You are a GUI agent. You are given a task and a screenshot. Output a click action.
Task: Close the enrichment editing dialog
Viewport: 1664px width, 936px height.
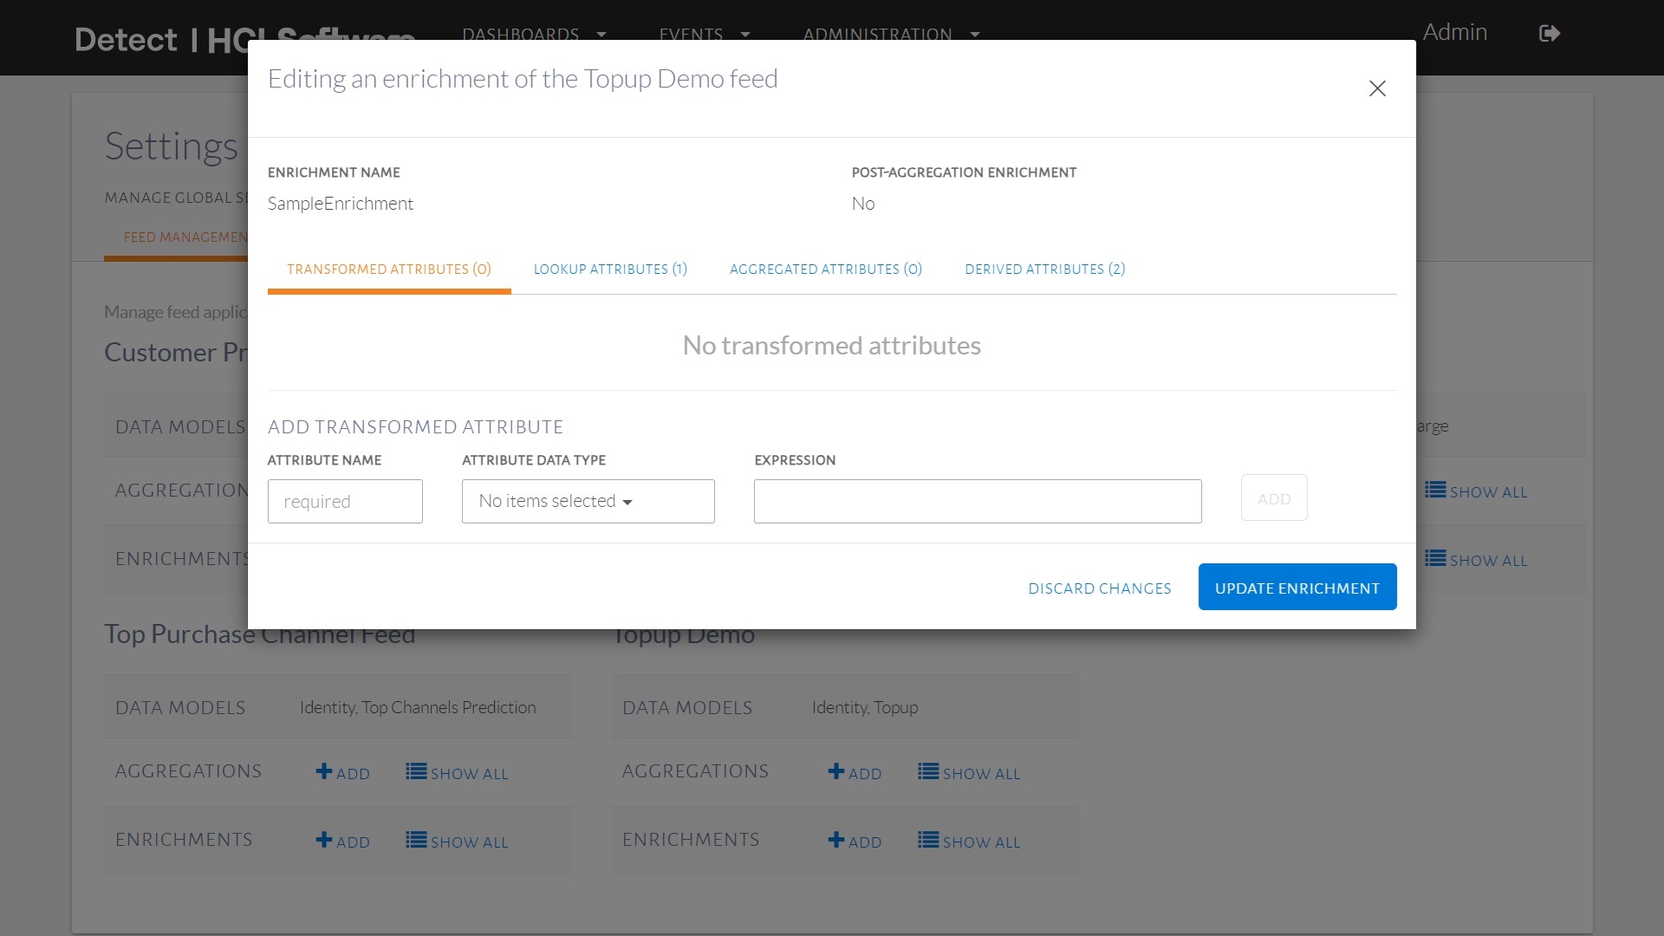coord(1377,88)
